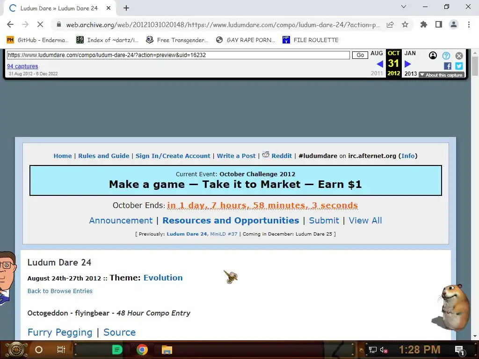Screen dimensions: 479x359
Task: Click scrollbar down arrow
Action: pos(475,336)
